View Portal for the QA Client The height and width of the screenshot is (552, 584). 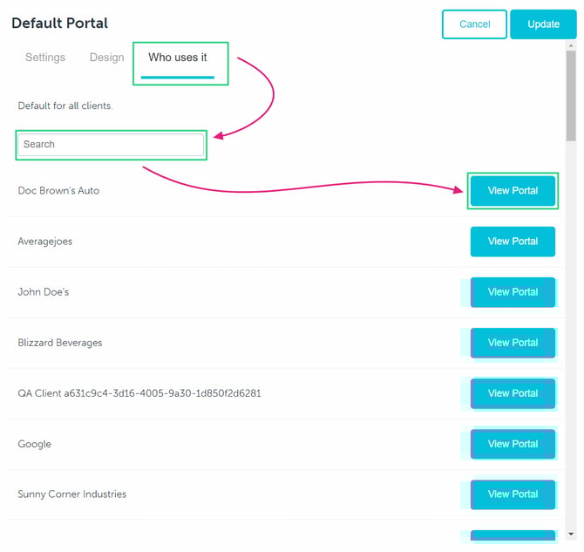pyautogui.click(x=513, y=393)
